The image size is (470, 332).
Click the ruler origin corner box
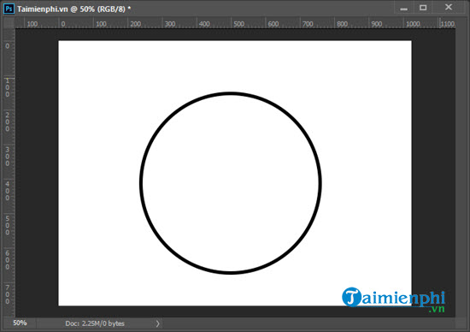click(x=9, y=23)
